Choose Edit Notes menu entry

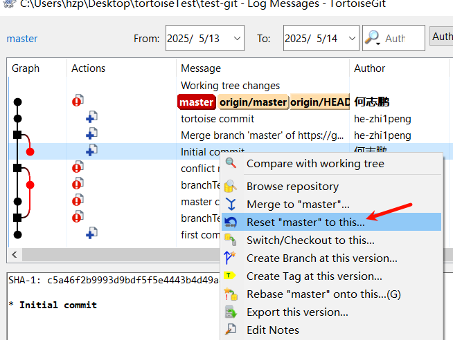(331, 330)
